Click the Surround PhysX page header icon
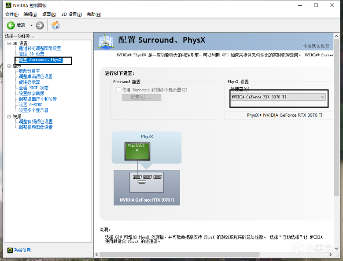The height and width of the screenshot is (261, 343). coord(106,41)
